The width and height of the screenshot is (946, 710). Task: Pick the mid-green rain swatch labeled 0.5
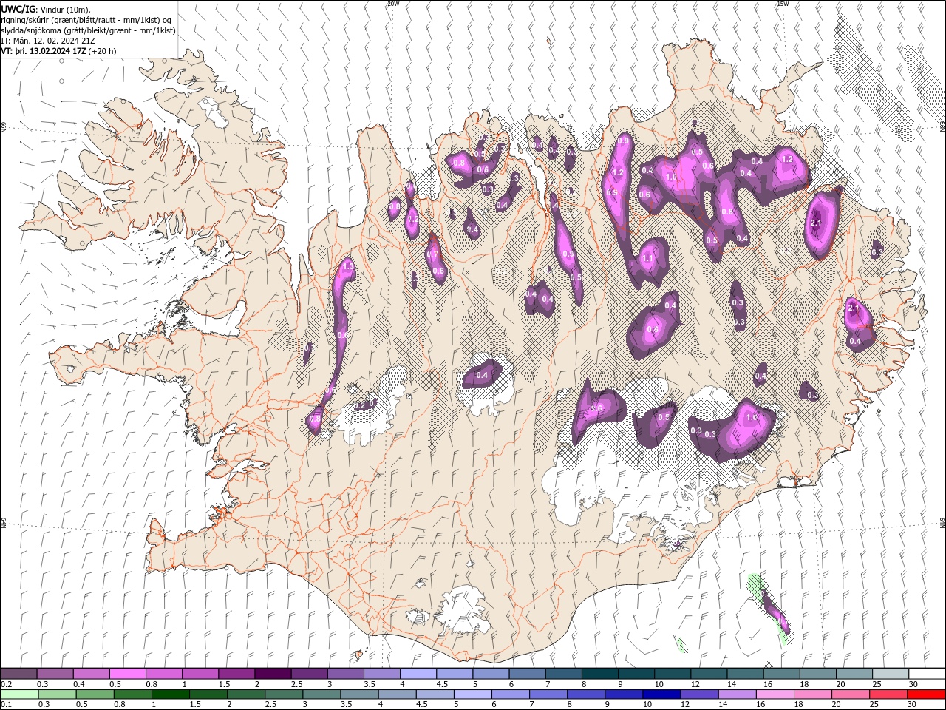[x=95, y=694]
